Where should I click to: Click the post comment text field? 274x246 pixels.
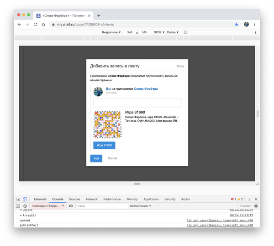click(137, 103)
